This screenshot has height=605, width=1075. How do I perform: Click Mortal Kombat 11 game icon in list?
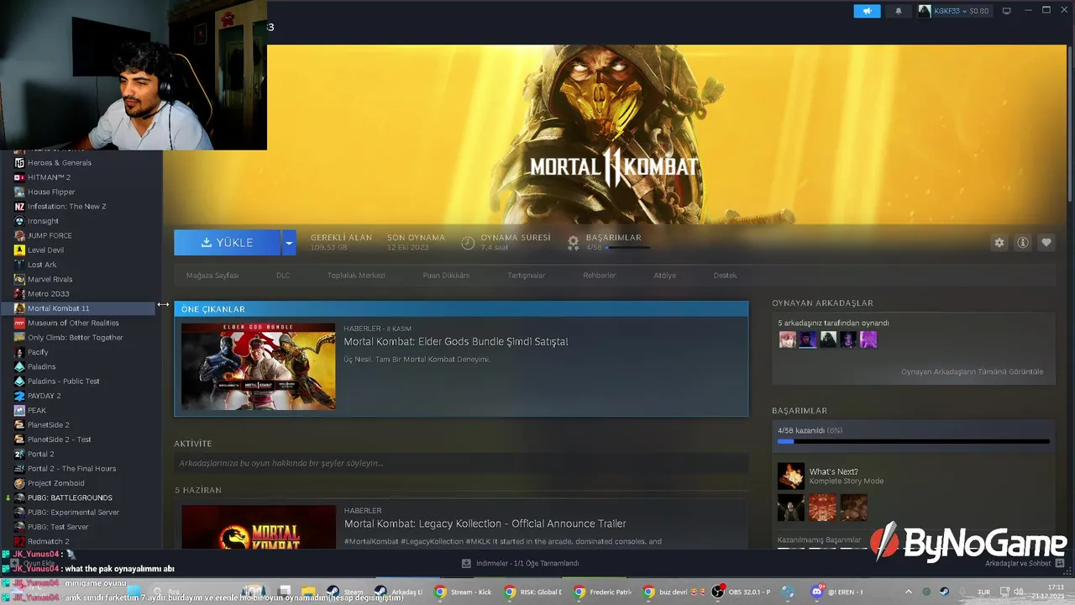pos(19,308)
